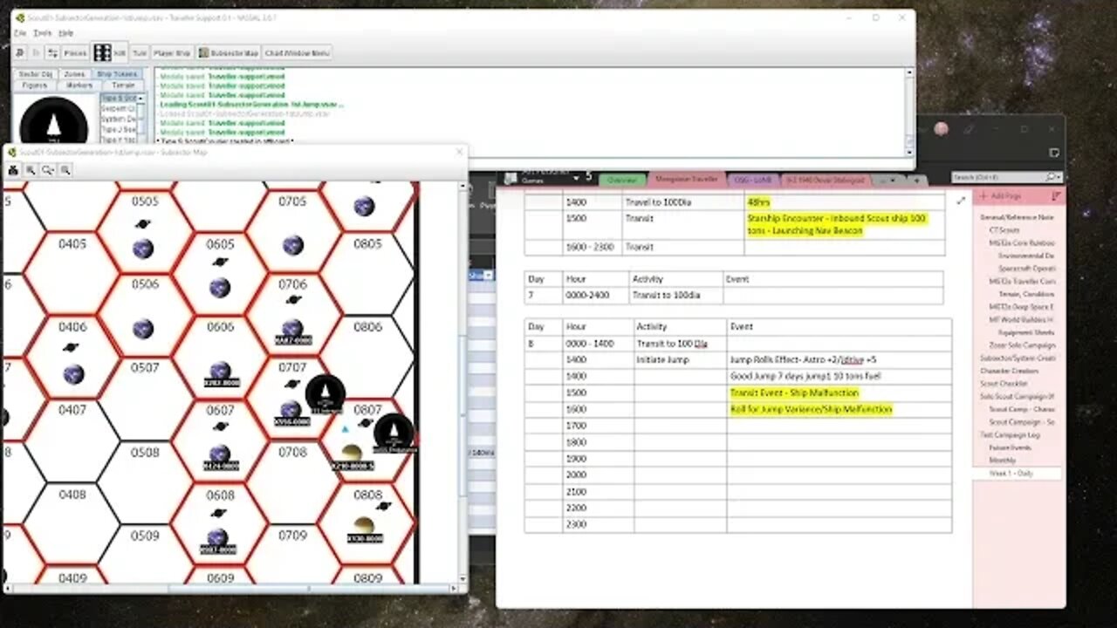Image resolution: width=1117 pixels, height=628 pixels.
Task: Click the horizontal scrollbar of Subsector Map
Action: (229, 589)
